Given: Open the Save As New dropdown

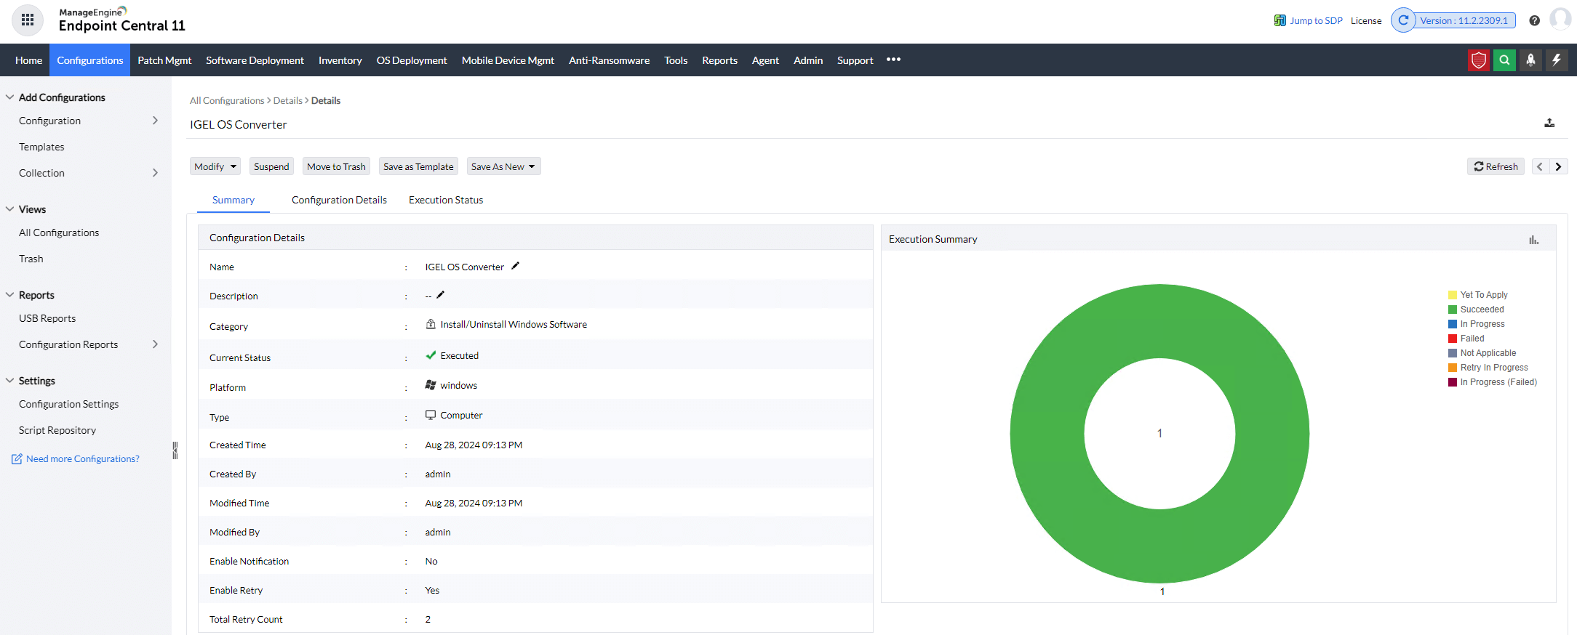Looking at the screenshot, I should click(503, 166).
